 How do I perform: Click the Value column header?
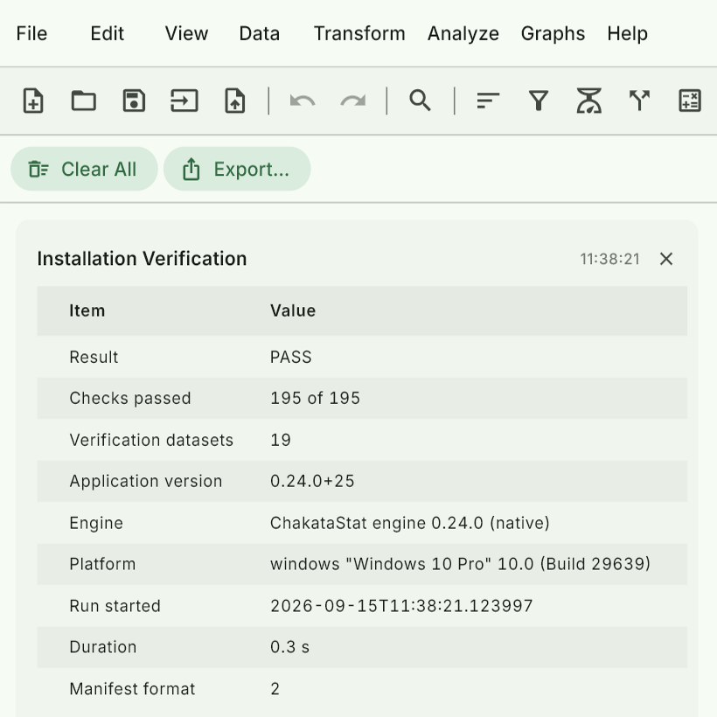pyautogui.click(x=293, y=311)
